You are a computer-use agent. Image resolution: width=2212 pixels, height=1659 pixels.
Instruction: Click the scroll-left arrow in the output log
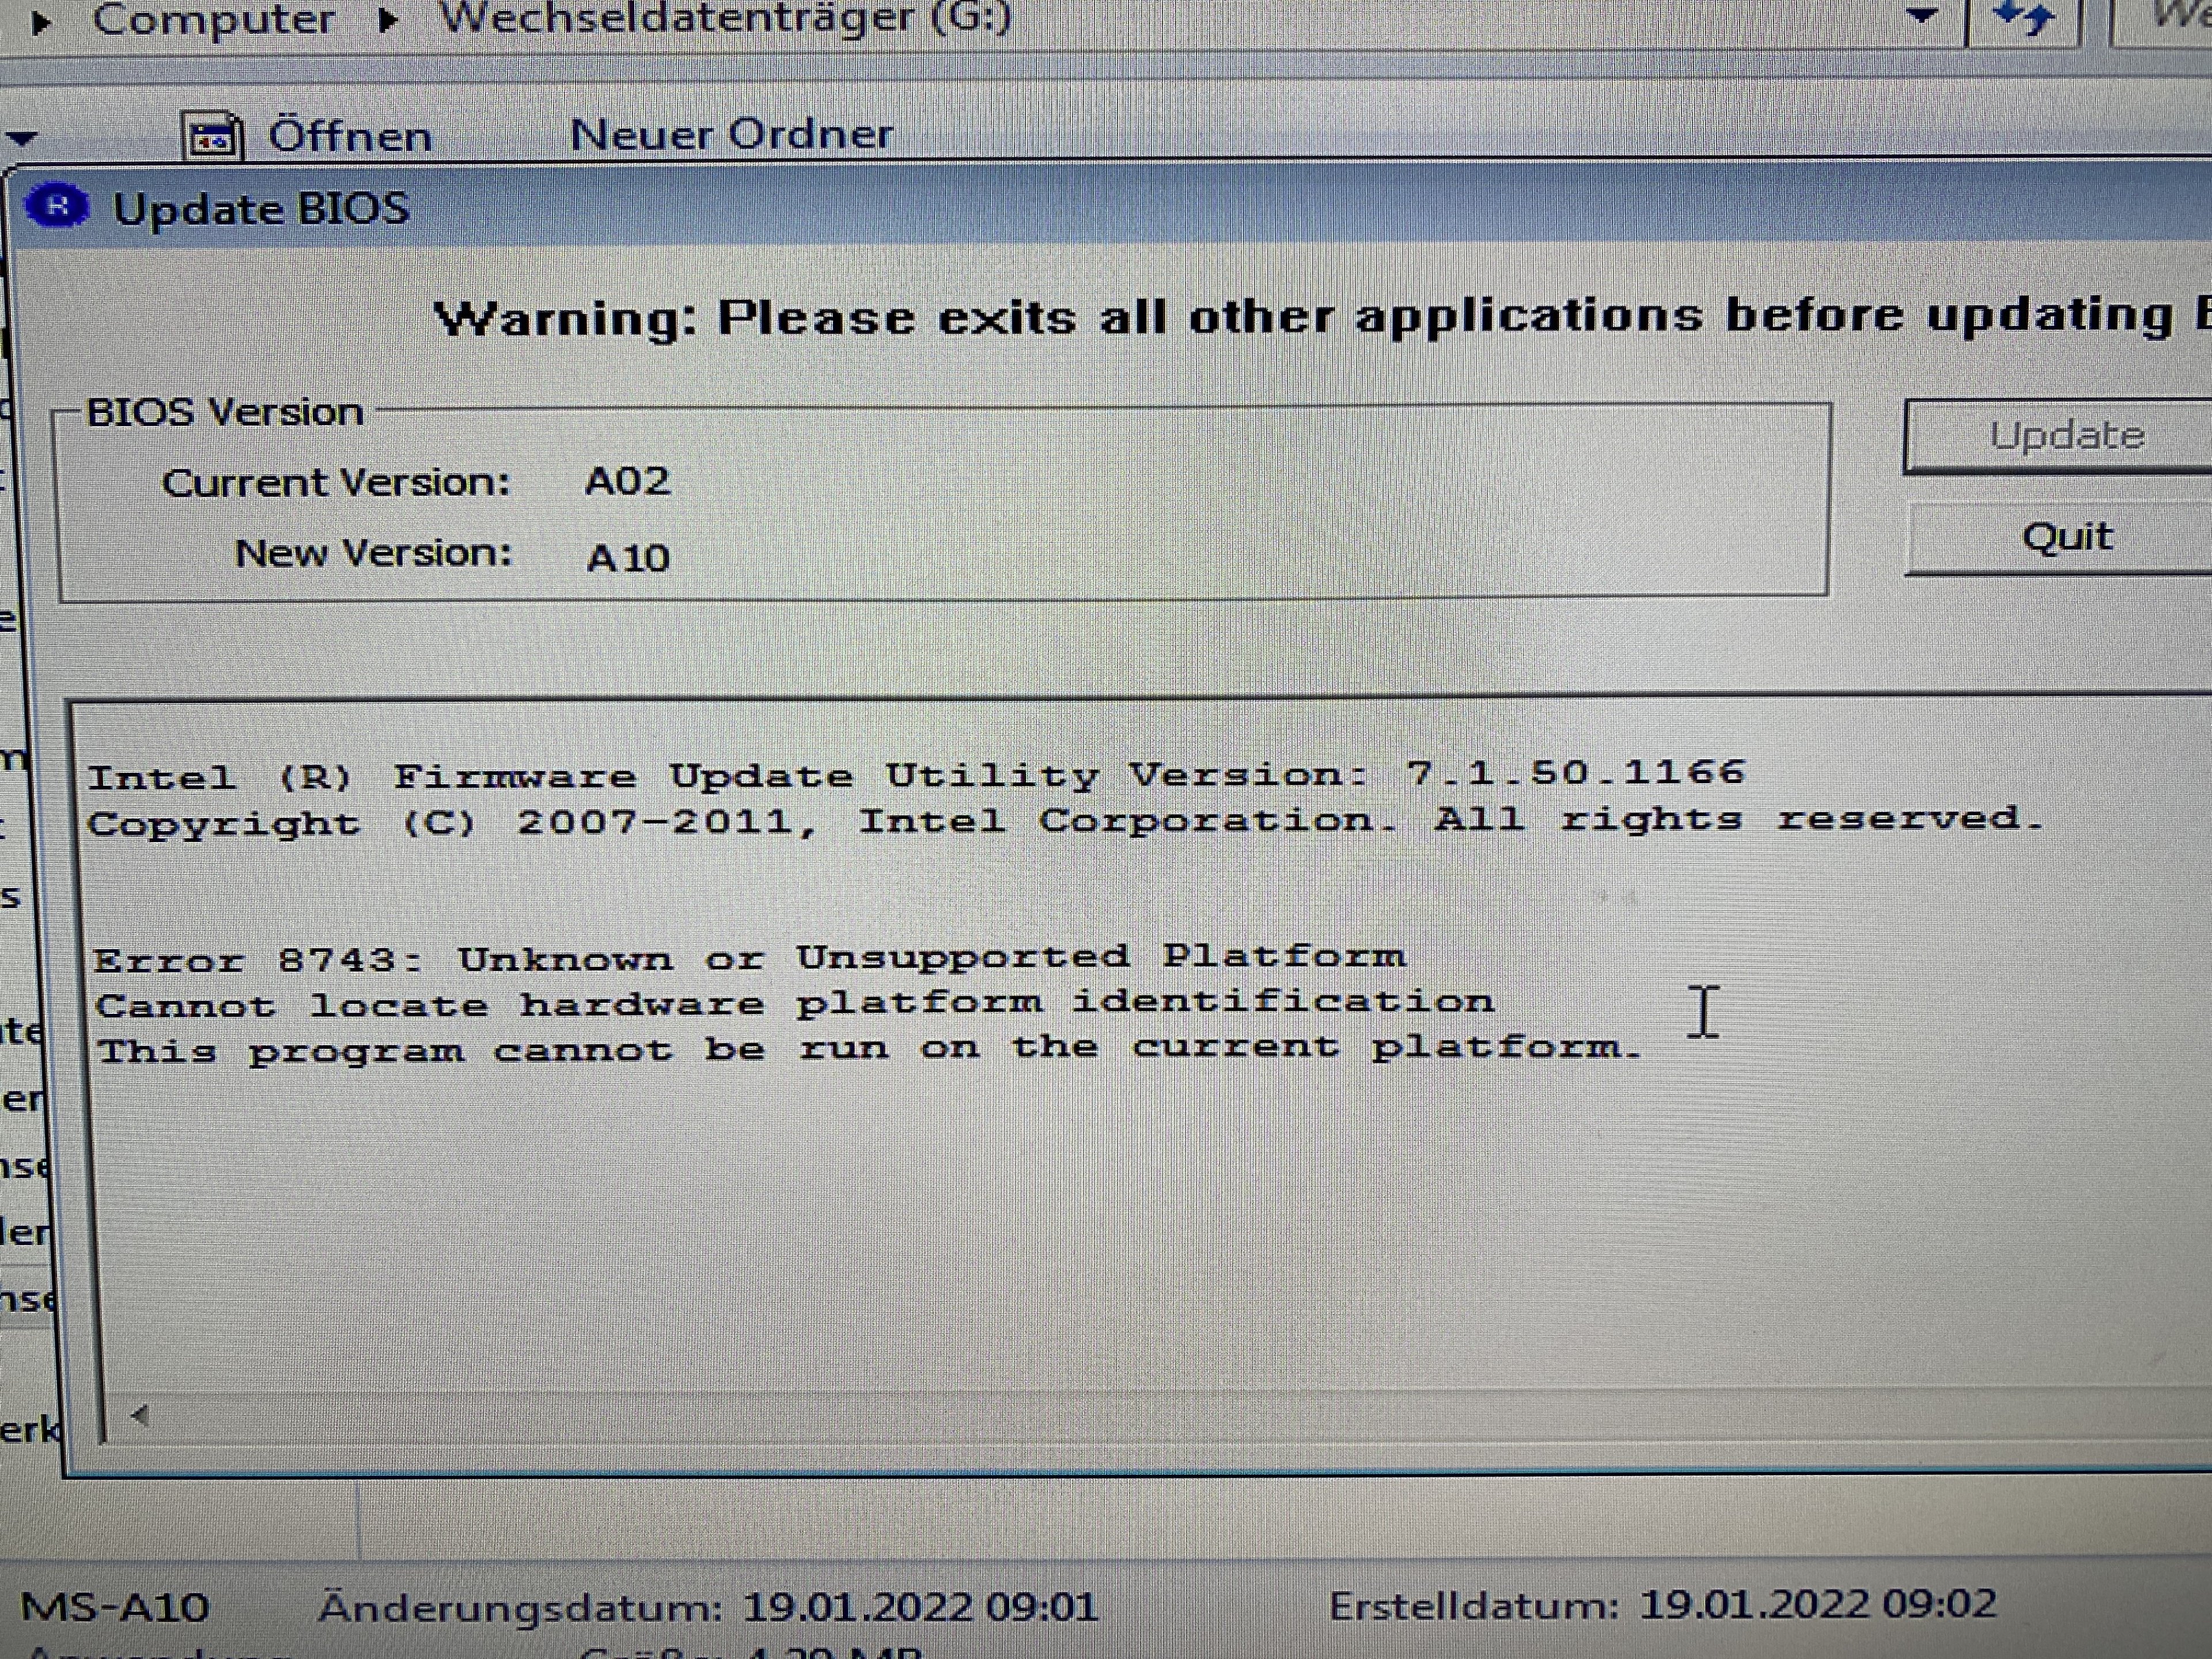tap(140, 1414)
